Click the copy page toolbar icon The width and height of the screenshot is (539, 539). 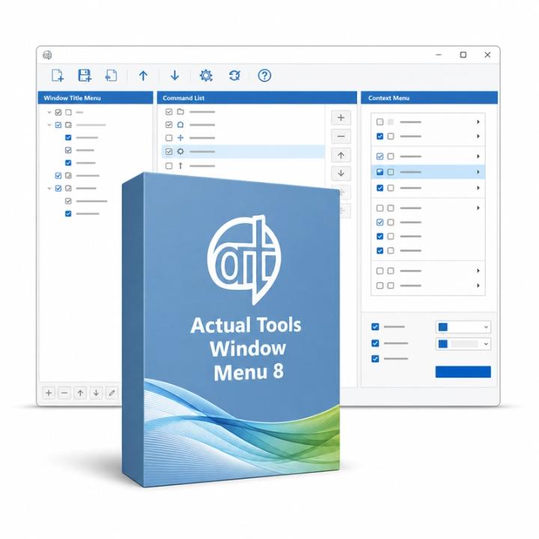pos(111,76)
